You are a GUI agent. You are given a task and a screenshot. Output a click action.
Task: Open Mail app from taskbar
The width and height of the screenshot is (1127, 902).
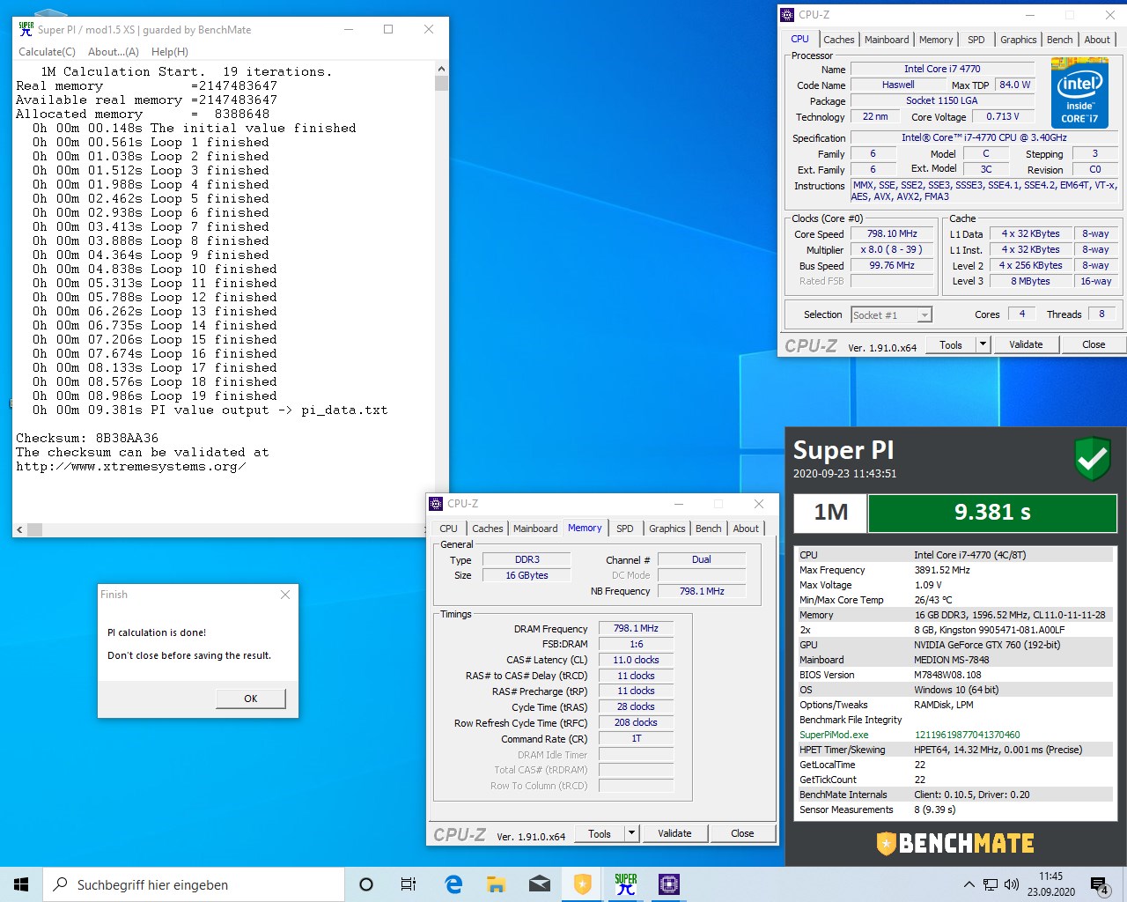click(540, 884)
